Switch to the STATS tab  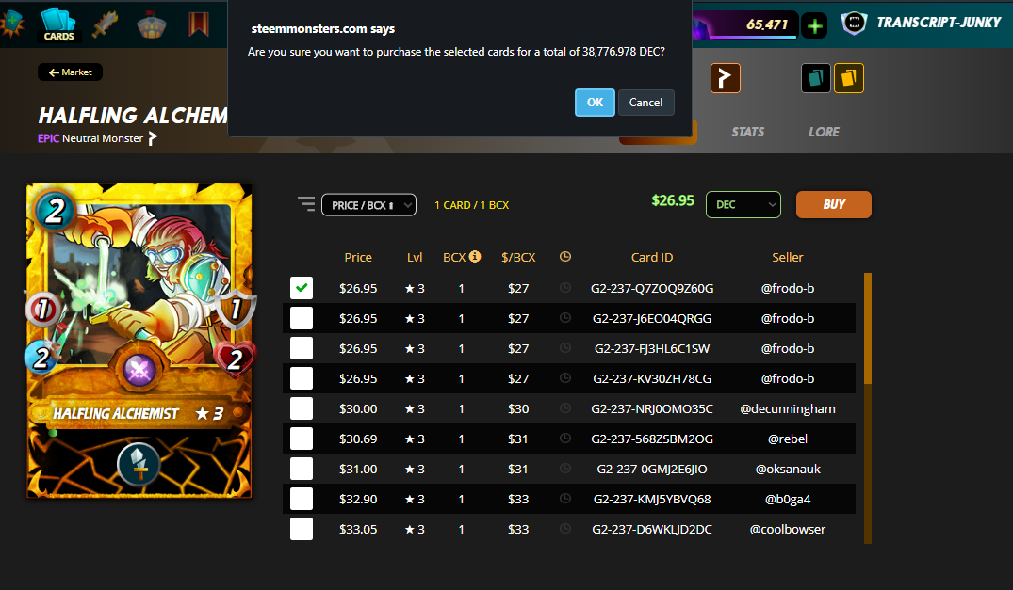(747, 132)
